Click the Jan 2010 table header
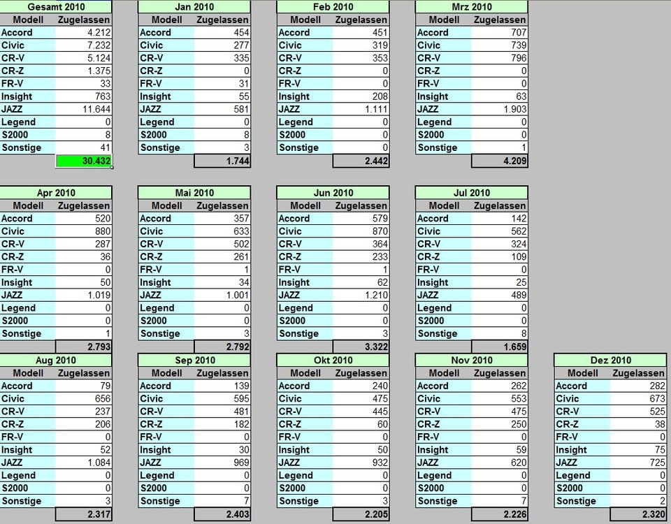The image size is (671, 524). point(194,7)
